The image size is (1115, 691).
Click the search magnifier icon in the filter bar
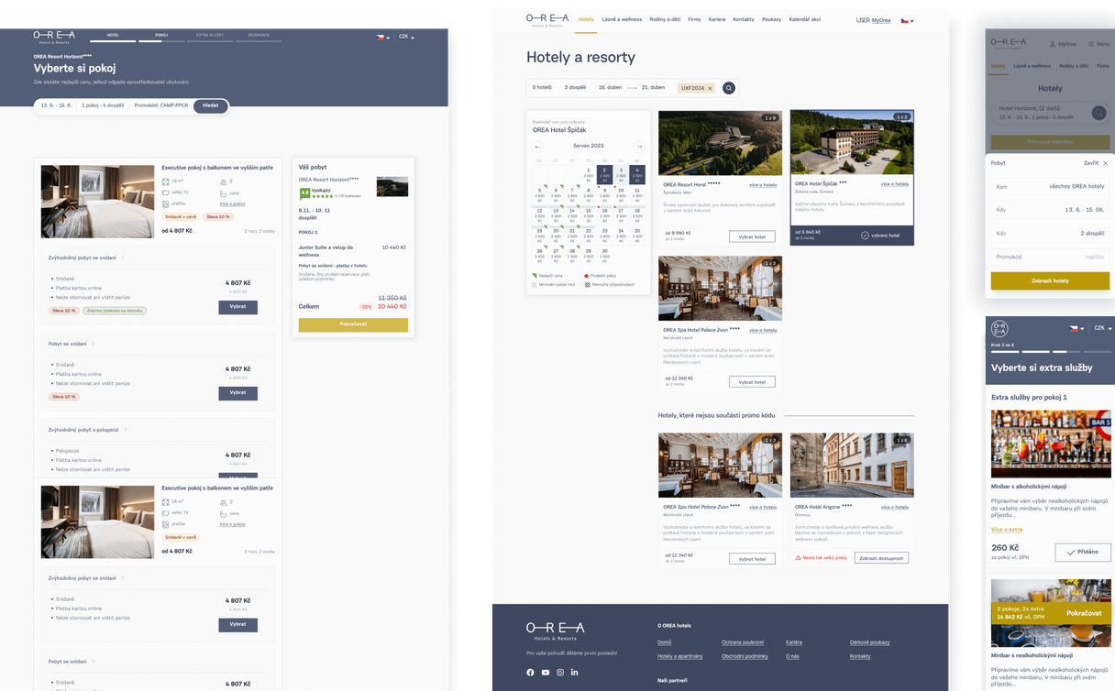[728, 88]
